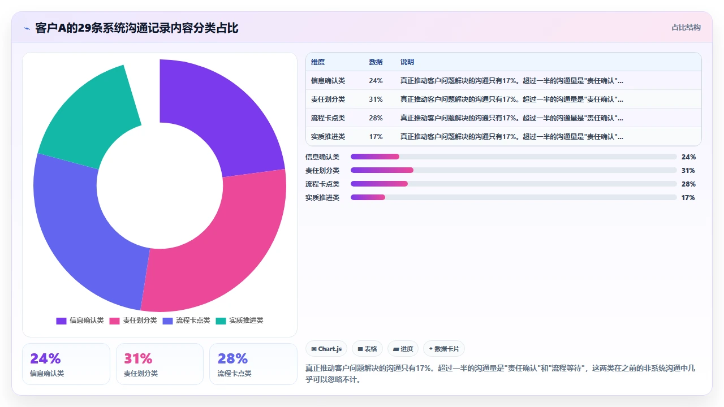This screenshot has width=724, height=407.
Task: Open the 28% 流程卡点类 data card
Action: point(253,364)
